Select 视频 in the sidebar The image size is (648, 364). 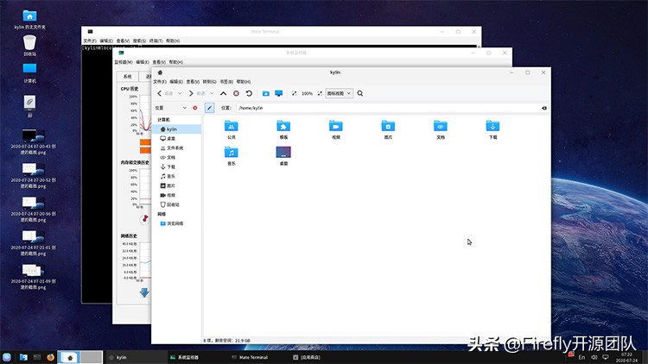[176, 195]
